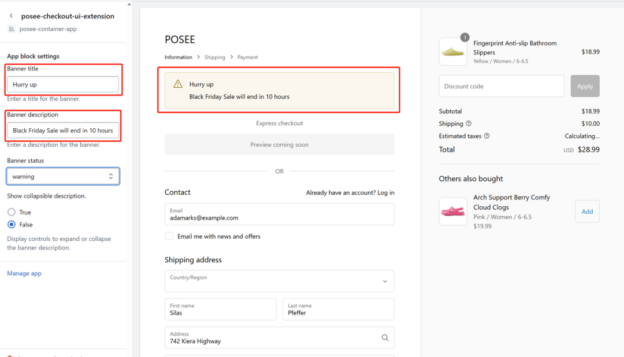
Task: Click the warning triangle icon in the banner
Action: point(178,84)
